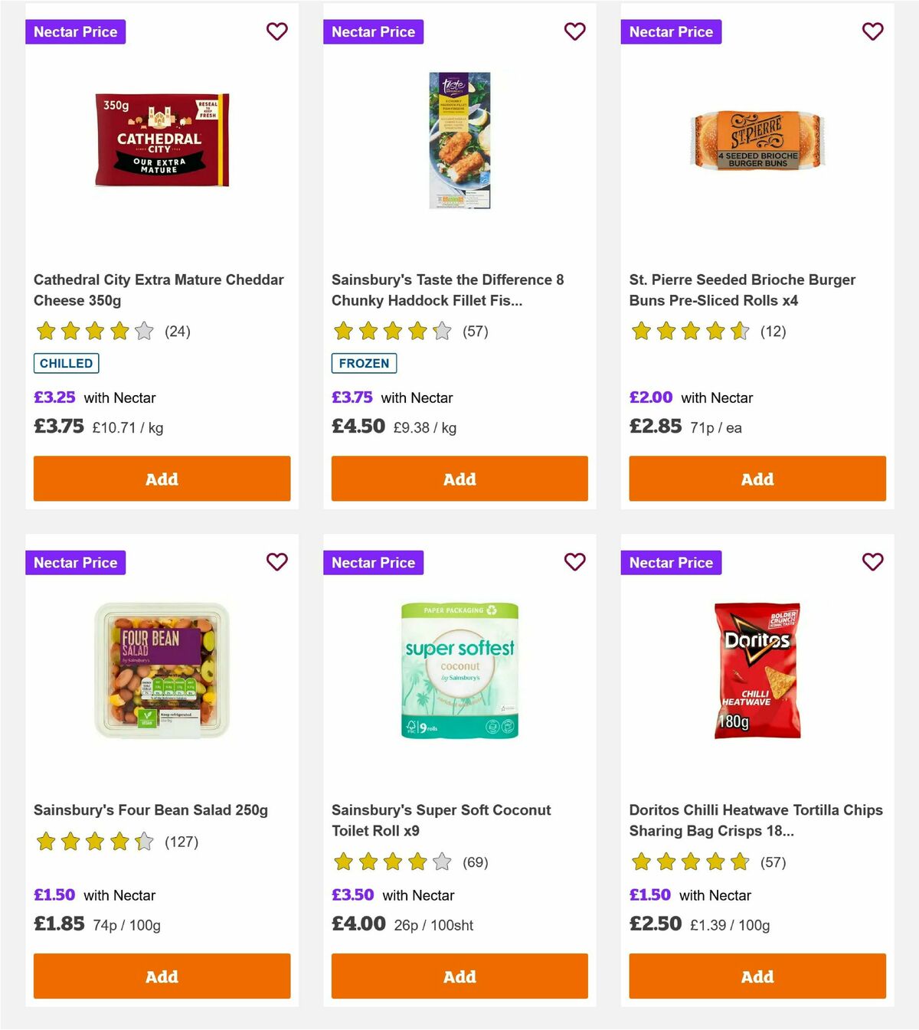Select the Nectar Price badge on Doritos card
The width and height of the screenshot is (919, 1030).
tap(671, 562)
